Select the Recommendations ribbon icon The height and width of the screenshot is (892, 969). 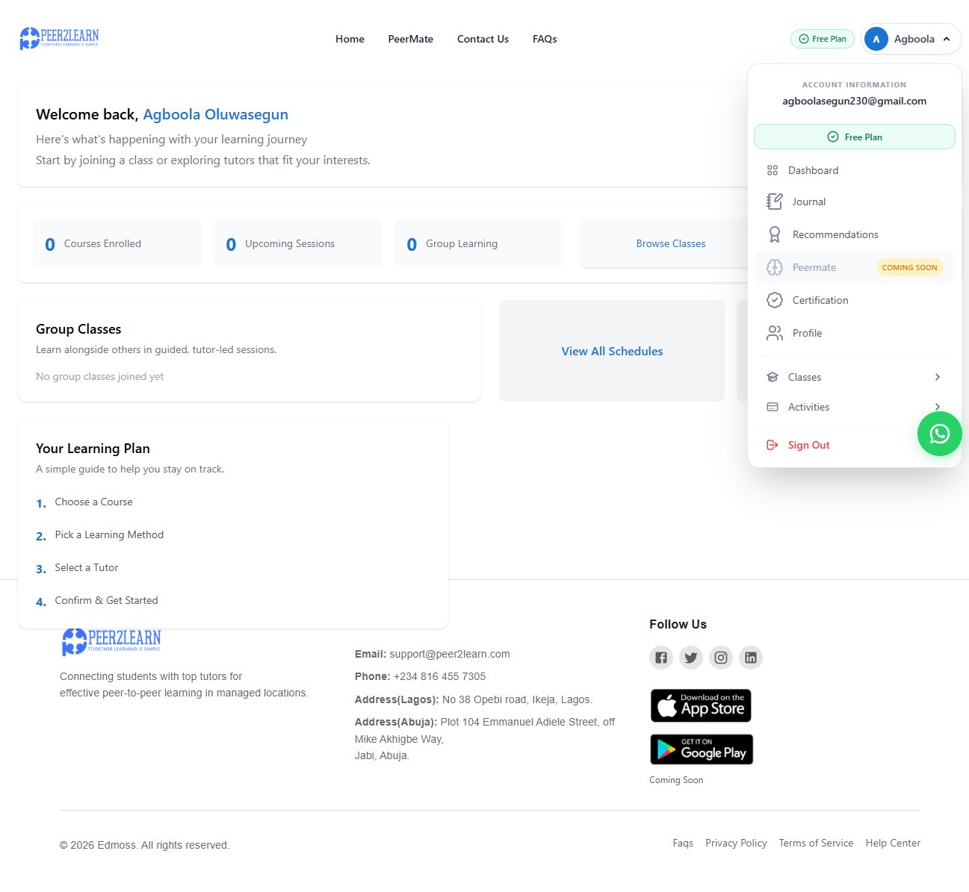point(775,234)
